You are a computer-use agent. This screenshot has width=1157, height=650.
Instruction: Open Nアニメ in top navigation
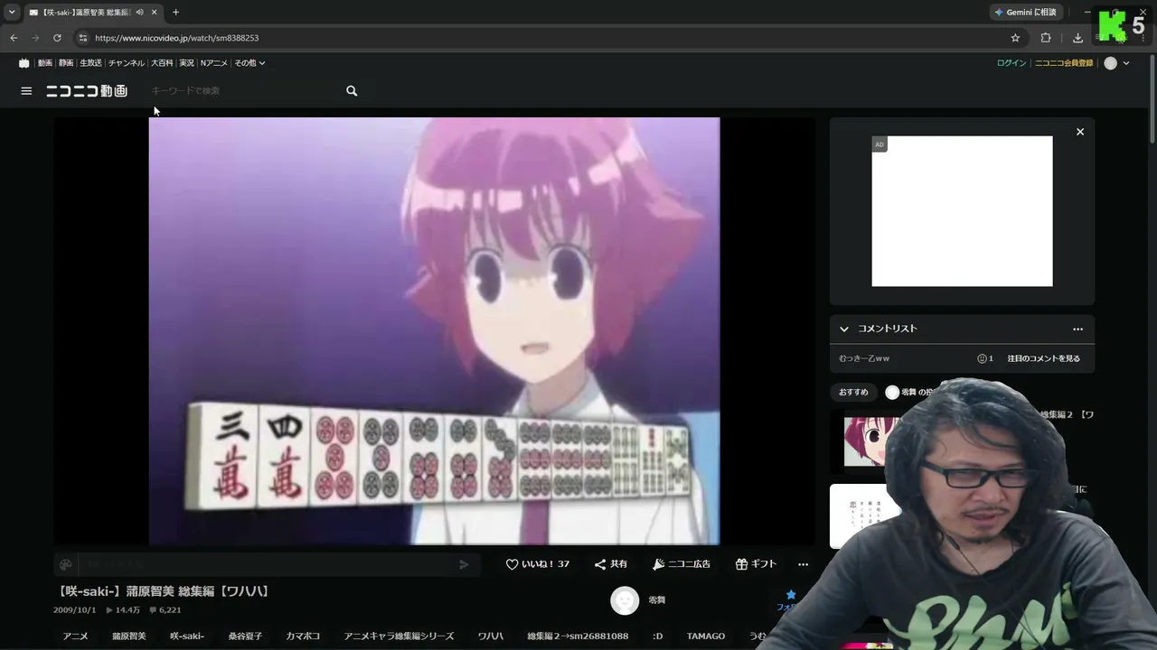click(x=214, y=63)
